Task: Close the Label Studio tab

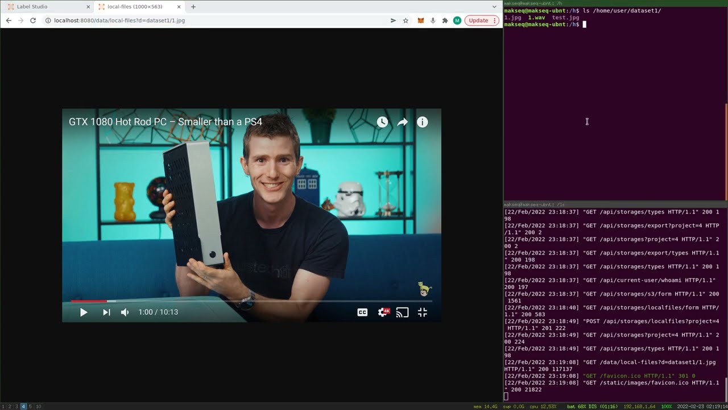Action: point(88,7)
